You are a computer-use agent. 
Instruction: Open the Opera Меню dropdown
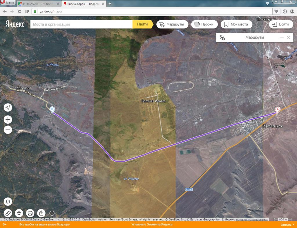click(x=8, y=3)
